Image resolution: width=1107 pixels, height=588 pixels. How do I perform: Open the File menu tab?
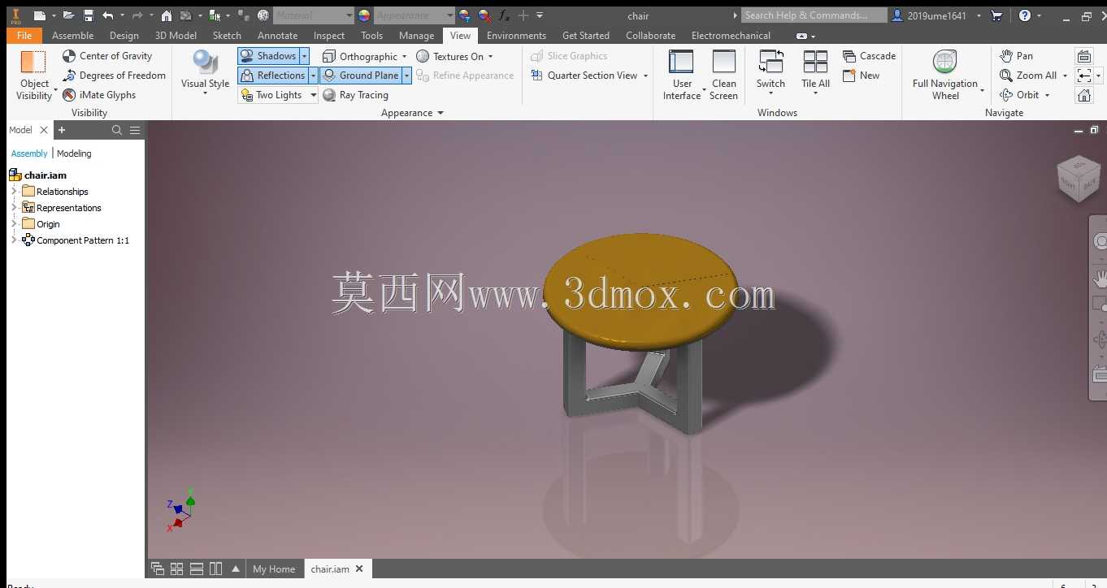pos(24,36)
